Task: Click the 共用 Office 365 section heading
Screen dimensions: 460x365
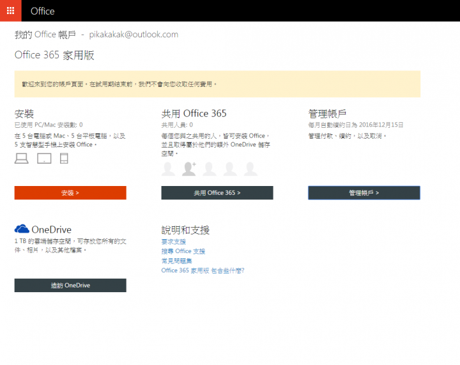Action: coord(194,114)
